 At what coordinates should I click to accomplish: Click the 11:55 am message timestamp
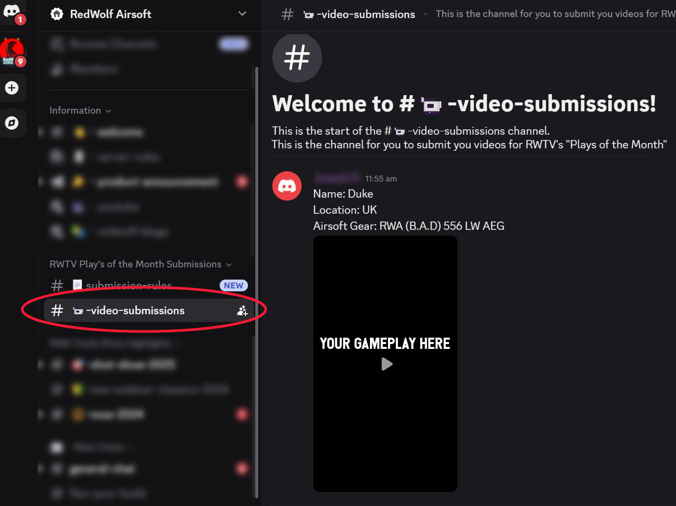click(x=381, y=179)
